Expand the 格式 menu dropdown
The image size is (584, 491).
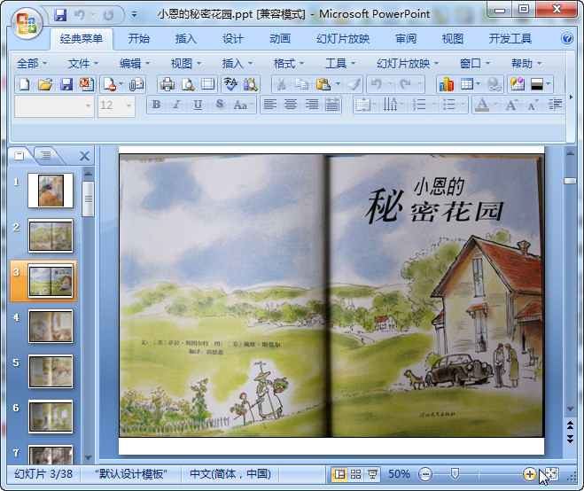tap(289, 63)
